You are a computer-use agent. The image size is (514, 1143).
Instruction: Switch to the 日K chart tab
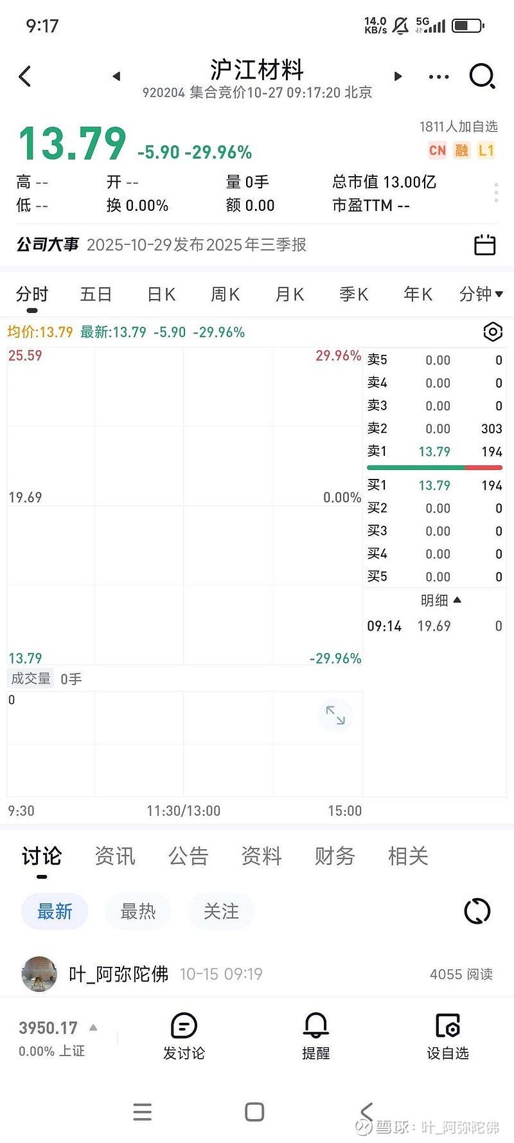pyautogui.click(x=161, y=294)
